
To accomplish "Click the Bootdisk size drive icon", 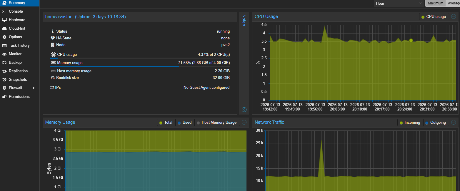I will [53, 78].
